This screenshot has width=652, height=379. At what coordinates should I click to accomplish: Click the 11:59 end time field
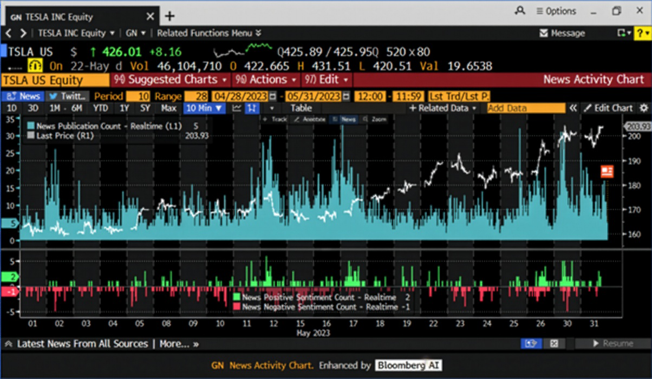[x=408, y=96]
